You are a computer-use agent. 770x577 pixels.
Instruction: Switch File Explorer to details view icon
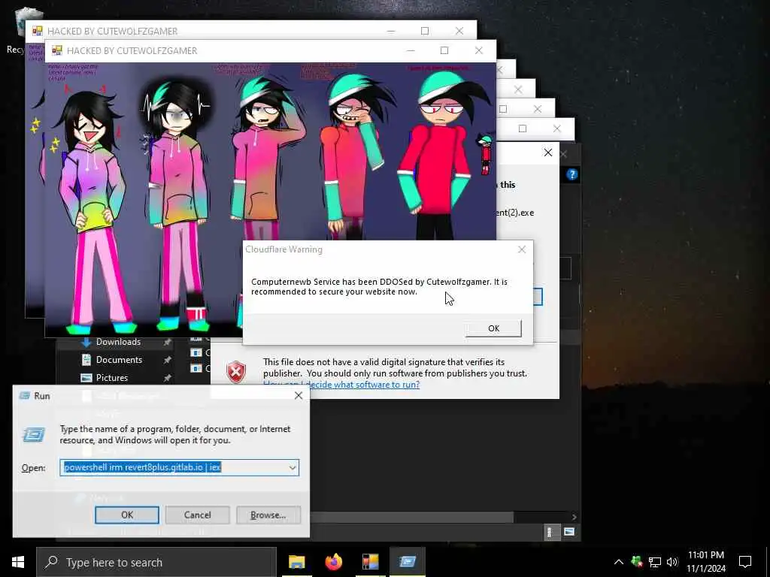550,532
